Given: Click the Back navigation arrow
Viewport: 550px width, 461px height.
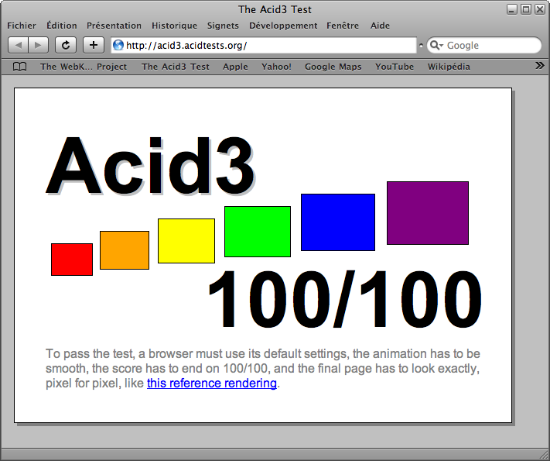Looking at the screenshot, I should pos(19,46).
